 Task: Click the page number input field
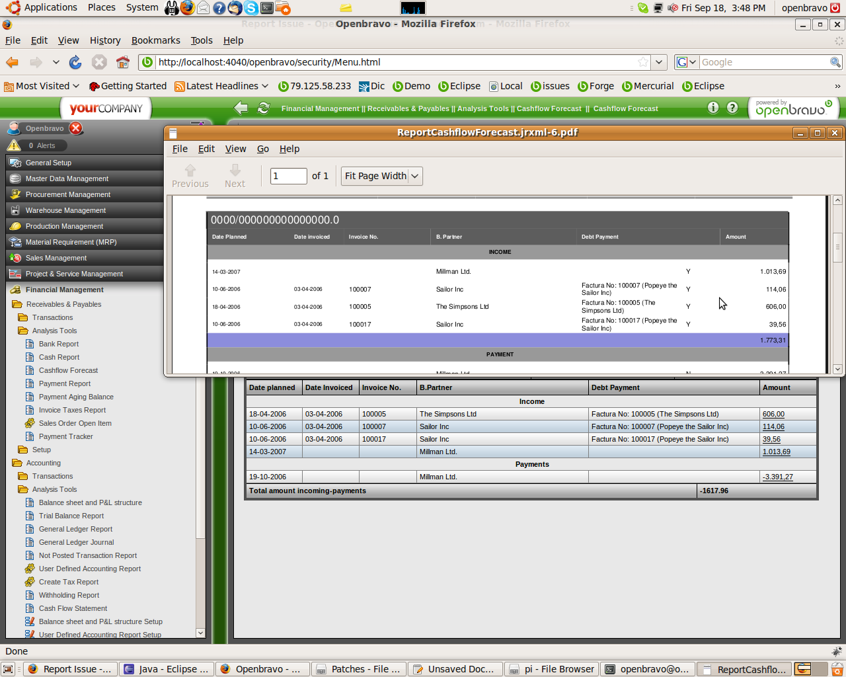(288, 176)
